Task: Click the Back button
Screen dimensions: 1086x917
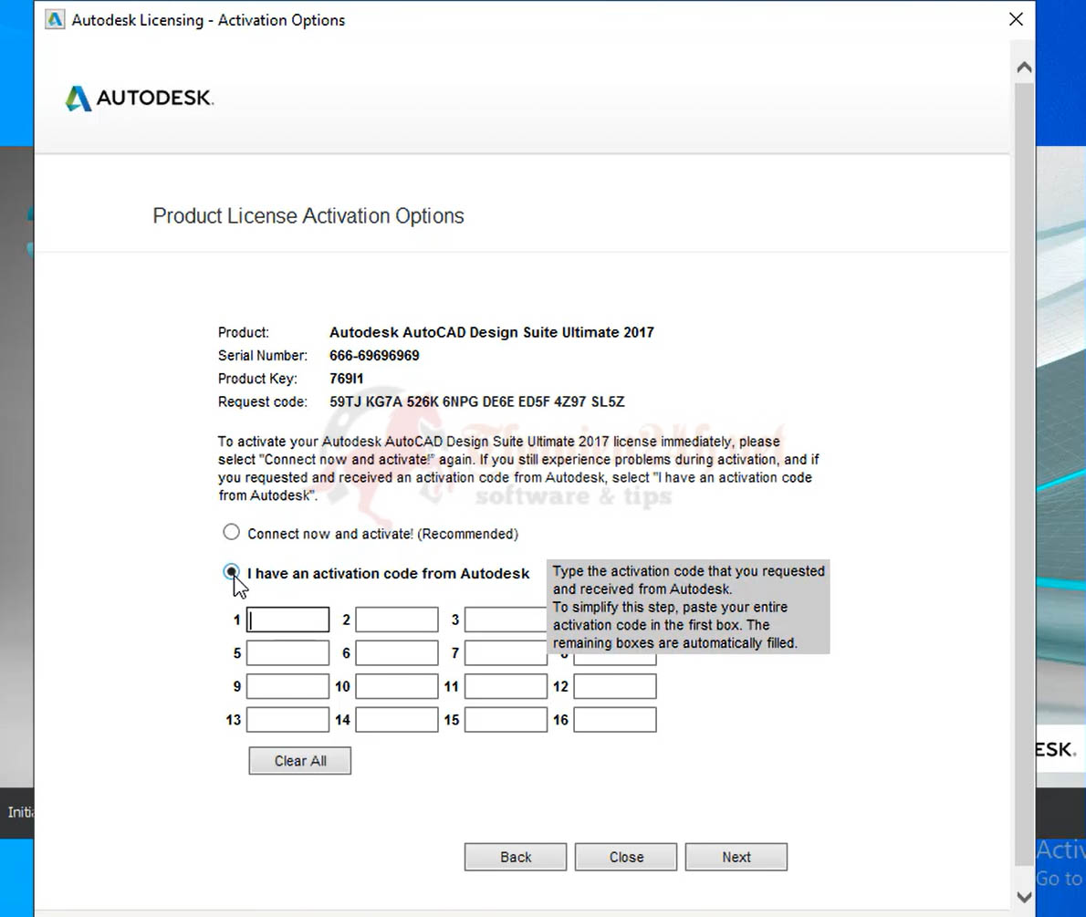Action: [x=515, y=857]
